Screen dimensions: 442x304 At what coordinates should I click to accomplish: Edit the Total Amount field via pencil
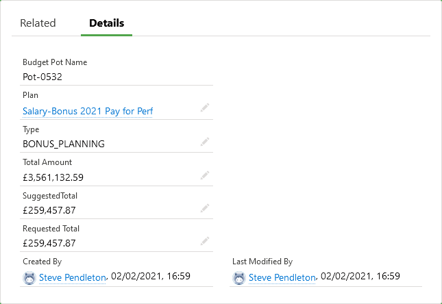204,175
